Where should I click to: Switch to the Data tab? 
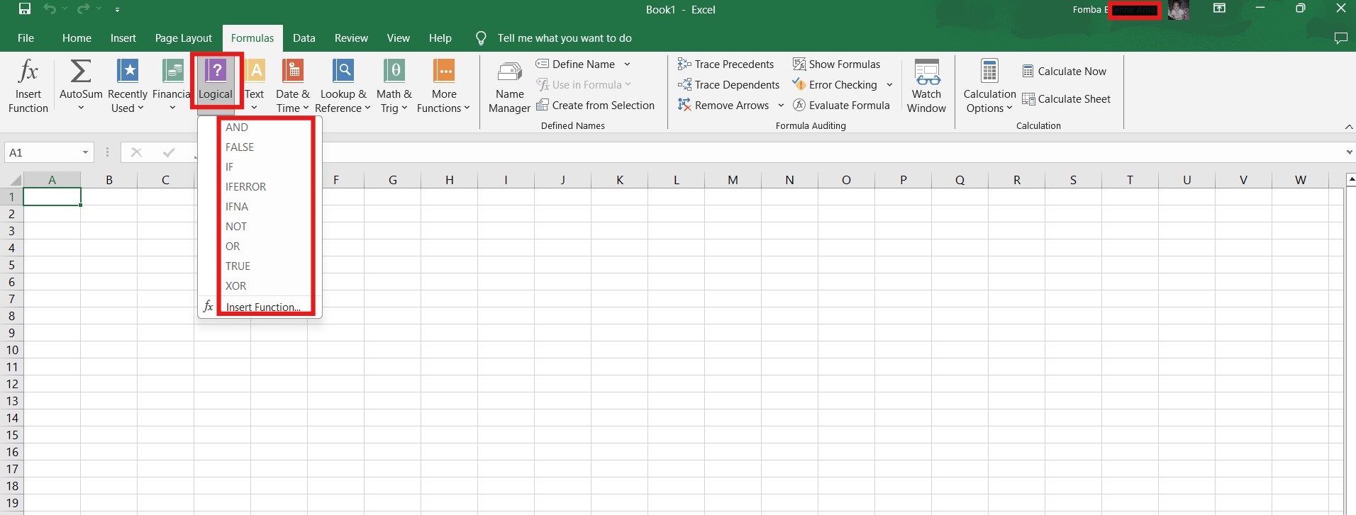(304, 38)
